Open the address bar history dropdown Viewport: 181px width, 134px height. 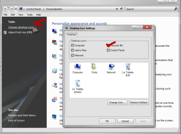[117, 9]
